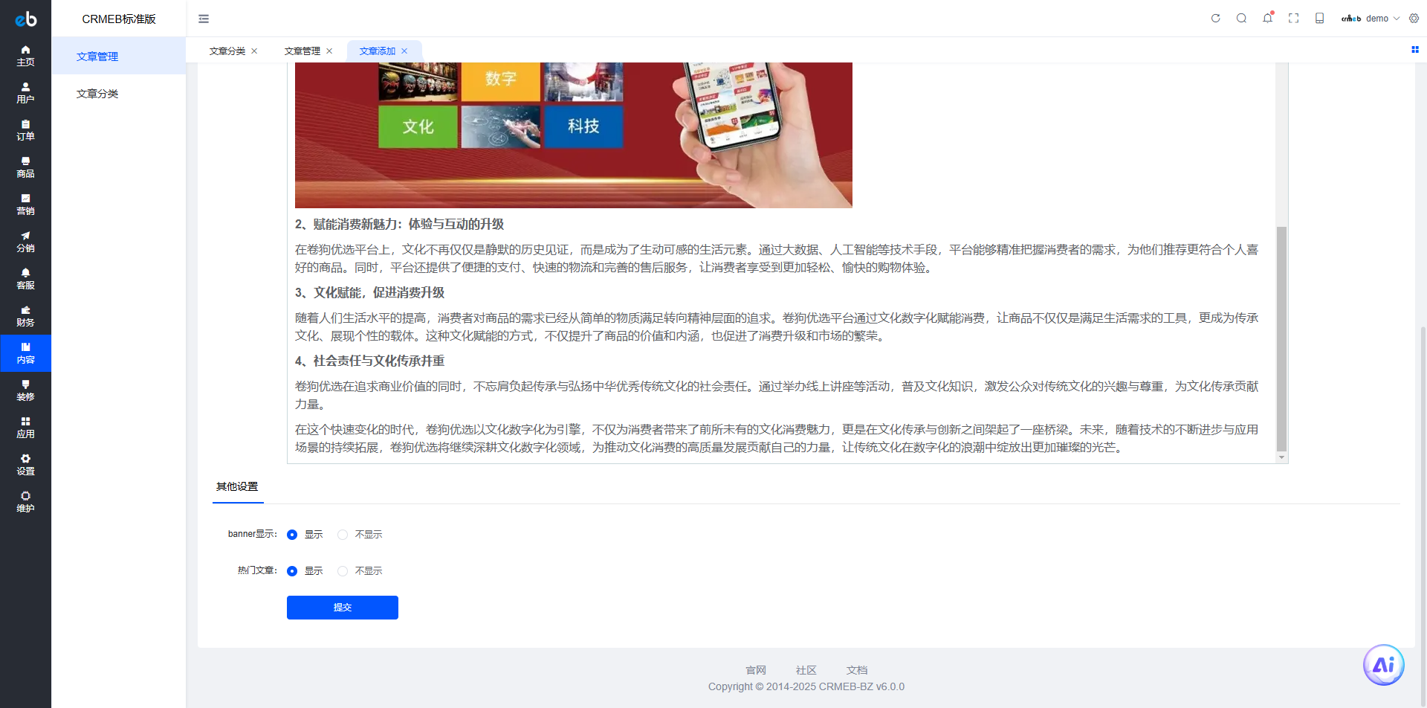Viewport: 1427px width, 708px height.
Task: Close the 文章分类 tab
Action: point(254,51)
